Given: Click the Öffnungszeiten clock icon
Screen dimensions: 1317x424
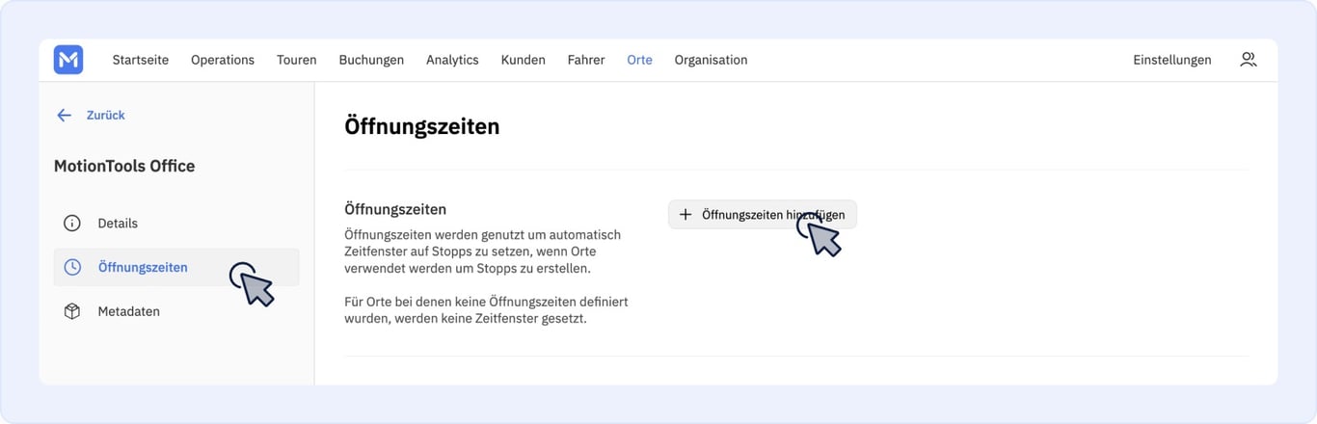Looking at the screenshot, I should pos(72,267).
